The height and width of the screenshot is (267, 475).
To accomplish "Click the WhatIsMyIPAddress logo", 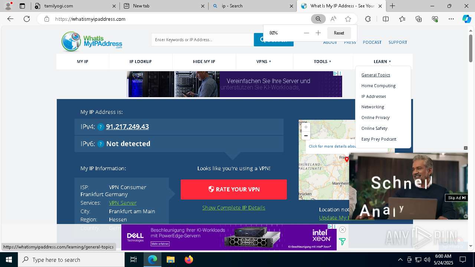I will 92,41.
